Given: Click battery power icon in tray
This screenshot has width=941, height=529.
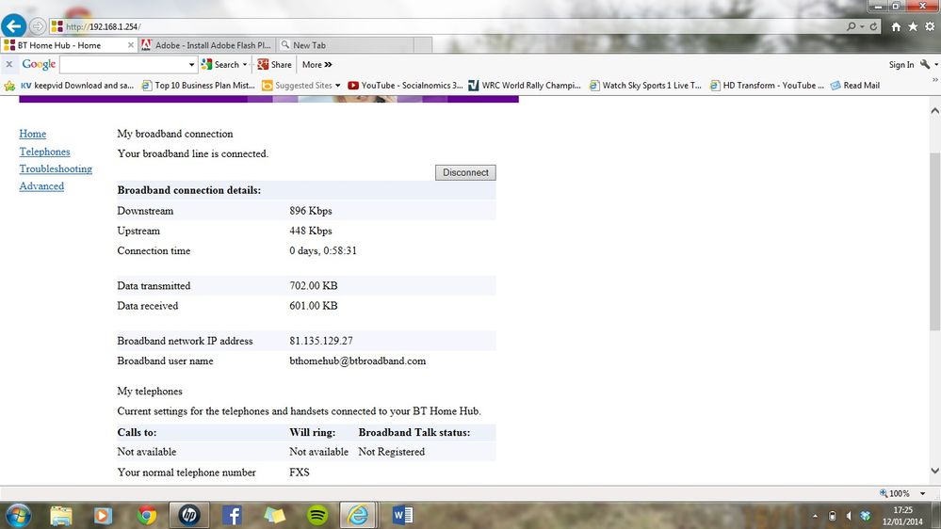Looking at the screenshot, I should [833, 516].
